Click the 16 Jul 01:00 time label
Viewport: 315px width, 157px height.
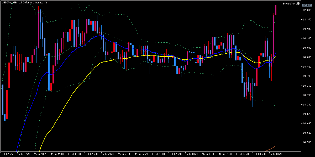pos(209,154)
